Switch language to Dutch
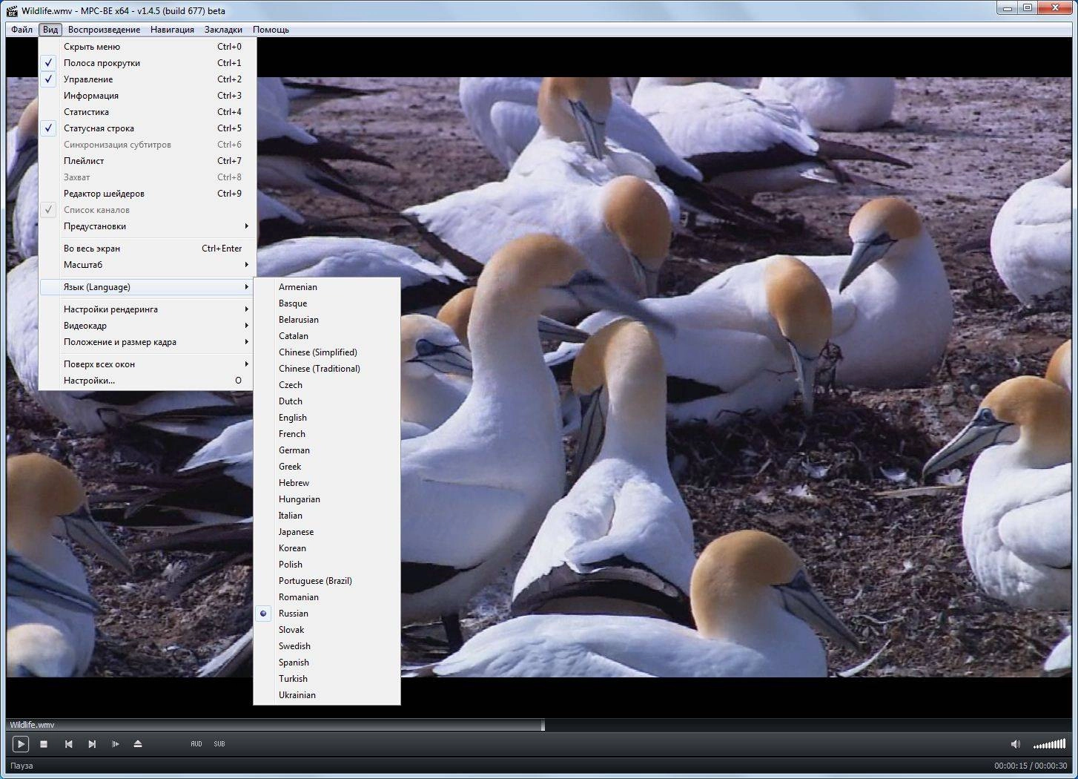This screenshot has width=1078, height=779. point(326,401)
